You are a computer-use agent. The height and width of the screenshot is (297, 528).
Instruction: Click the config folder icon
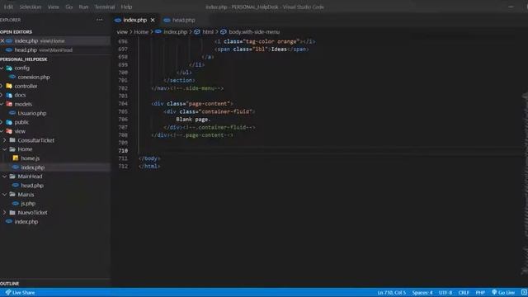[9, 68]
